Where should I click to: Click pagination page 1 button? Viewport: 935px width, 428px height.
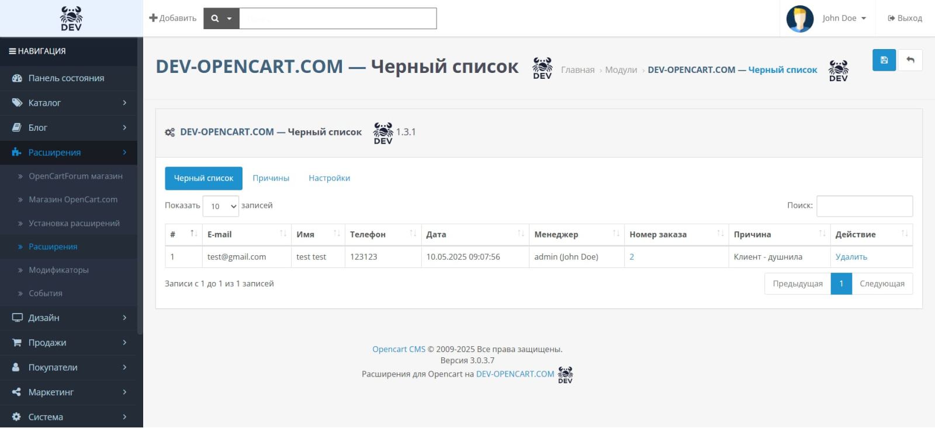(841, 284)
